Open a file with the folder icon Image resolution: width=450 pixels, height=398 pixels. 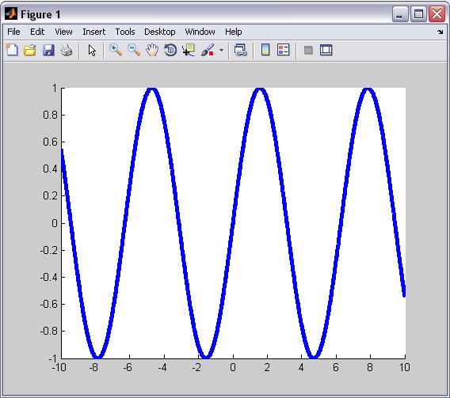pyautogui.click(x=30, y=50)
